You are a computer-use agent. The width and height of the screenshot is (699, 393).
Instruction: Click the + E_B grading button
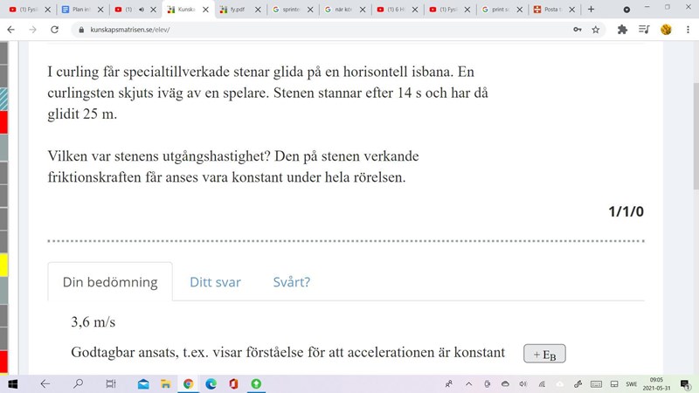click(544, 354)
